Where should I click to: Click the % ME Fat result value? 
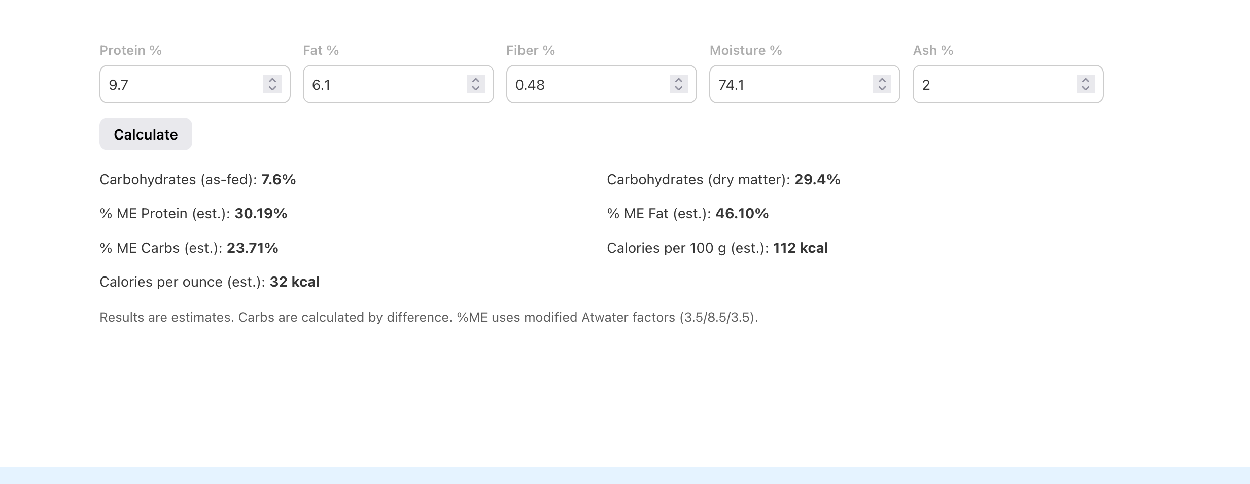[x=741, y=213]
